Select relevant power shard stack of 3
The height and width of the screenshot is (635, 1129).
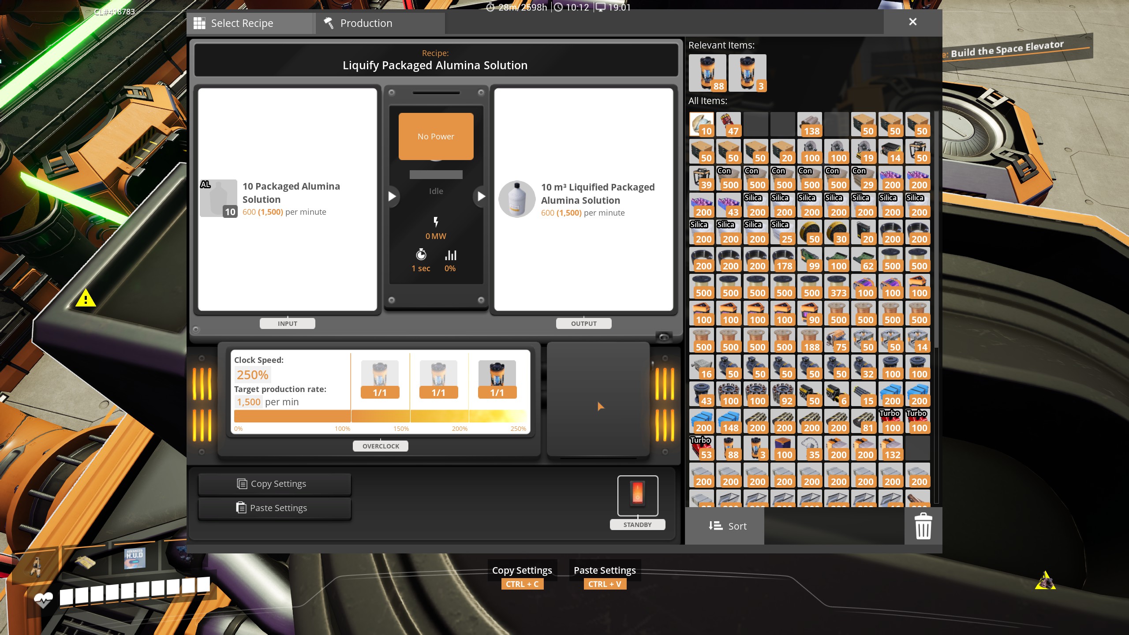pos(747,73)
